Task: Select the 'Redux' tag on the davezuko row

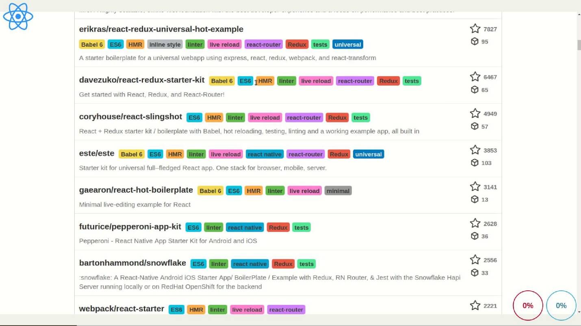Action: [388, 81]
